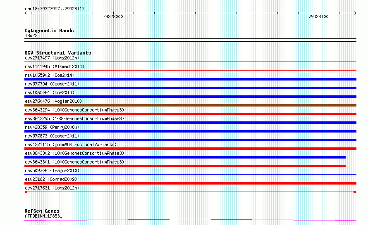368x225 pixels.
Task: Select the blue bar under nsv1065902
Action: [x=190, y=79]
